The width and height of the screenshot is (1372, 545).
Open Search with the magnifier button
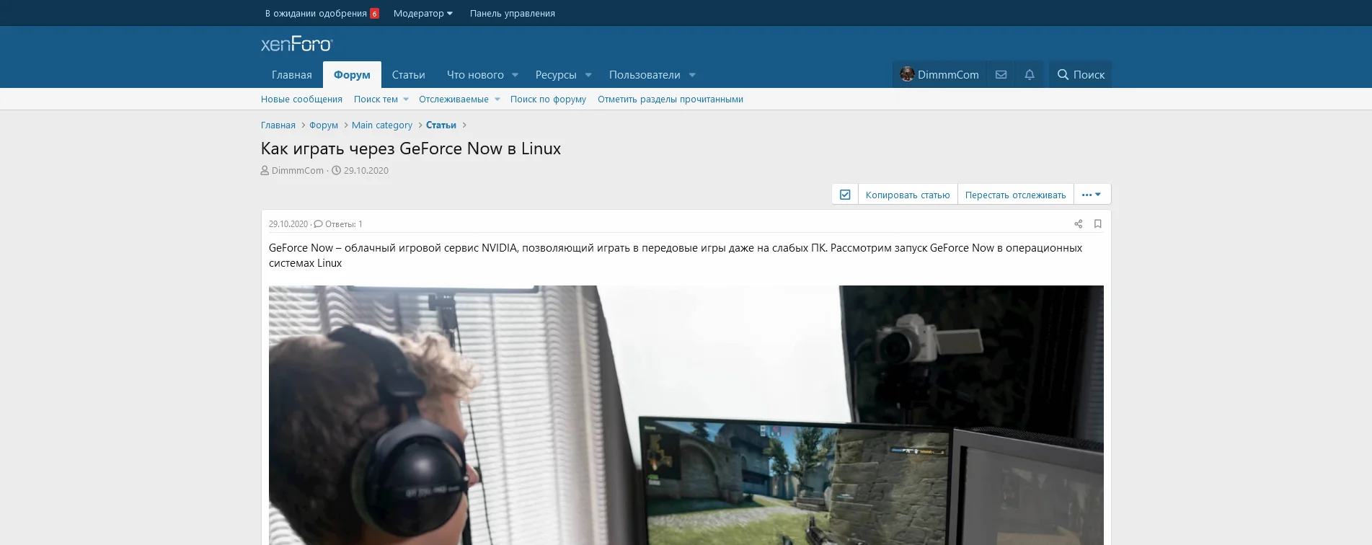(x=1080, y=75)
